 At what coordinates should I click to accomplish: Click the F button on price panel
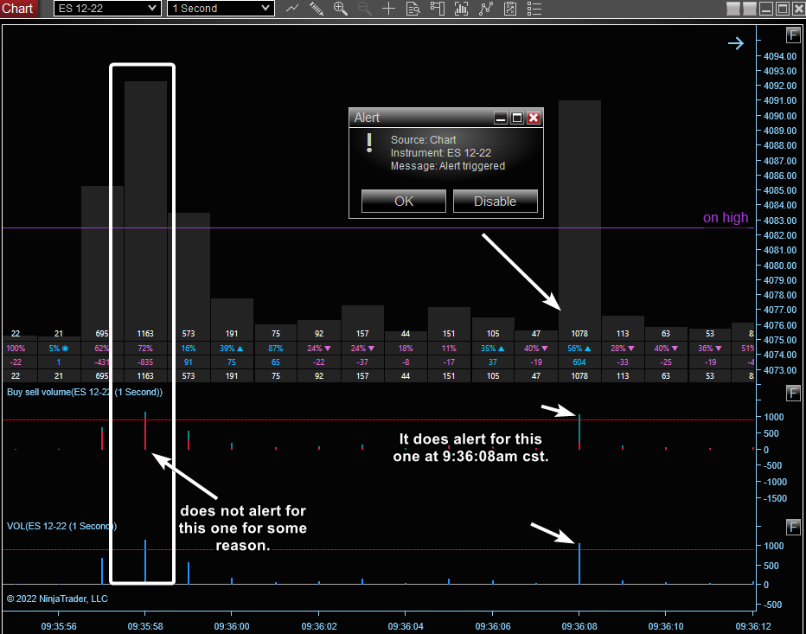793,35
